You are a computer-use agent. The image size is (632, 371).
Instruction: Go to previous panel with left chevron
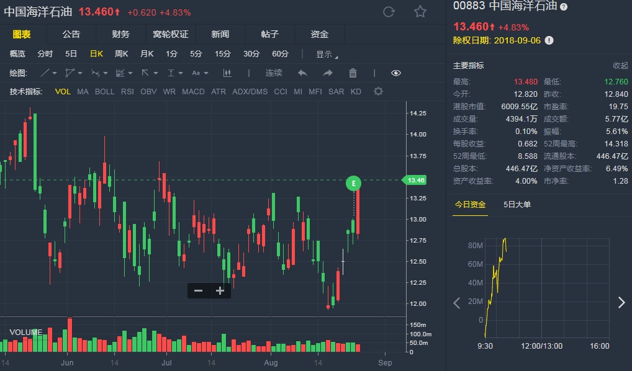tap(457, 303)
